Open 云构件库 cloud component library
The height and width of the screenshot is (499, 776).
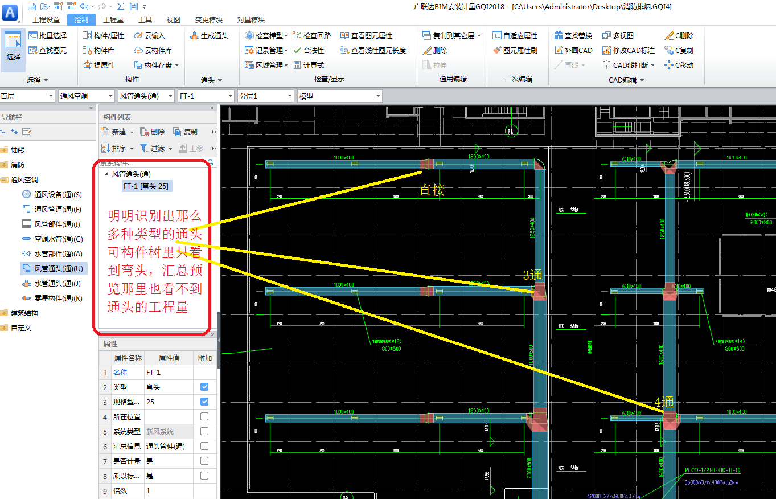(153, 50)
